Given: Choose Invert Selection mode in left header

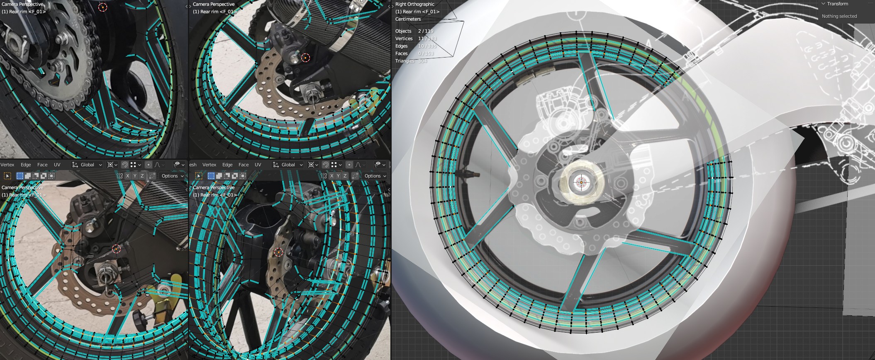Looking at the screenshot, I should pos(44,176).
